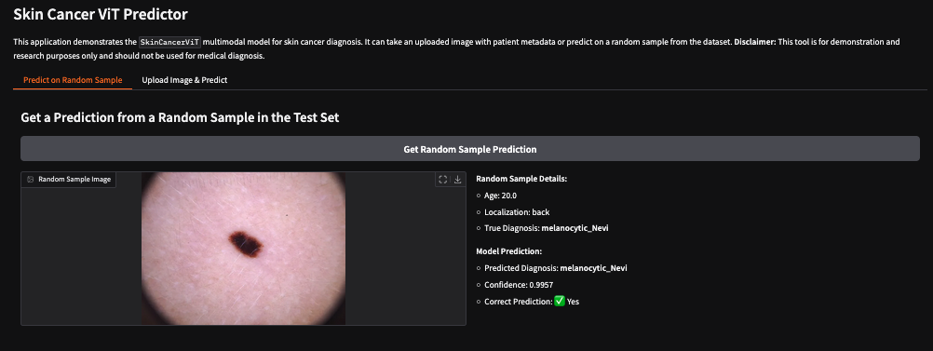
Task: Click the Get a Prediction from Random Sample heading
Action: coord(180,118)
